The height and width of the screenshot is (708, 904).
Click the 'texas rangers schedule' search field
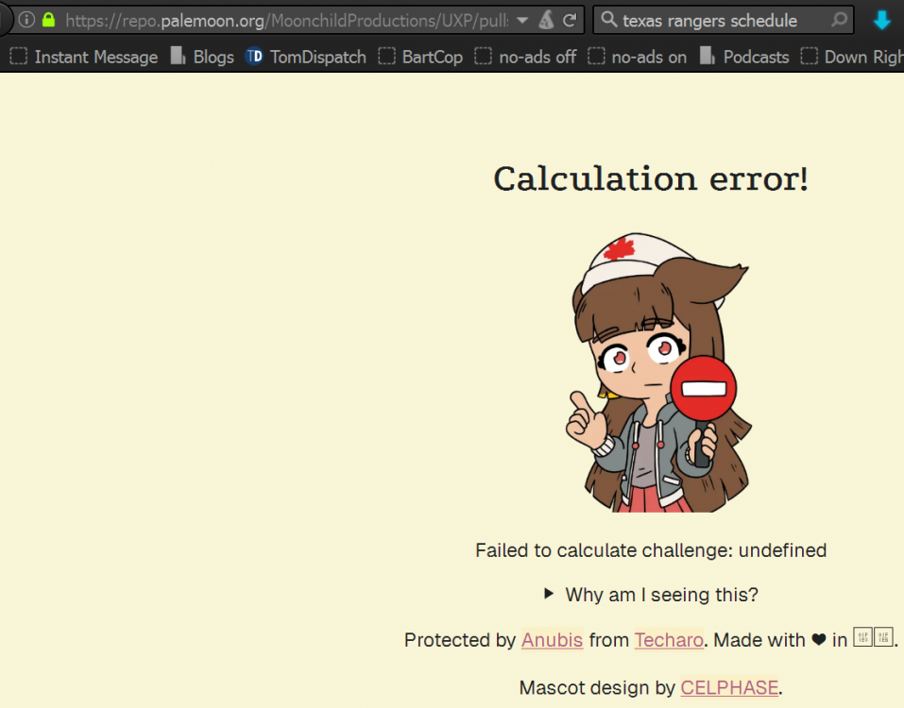tap(718, 20)
